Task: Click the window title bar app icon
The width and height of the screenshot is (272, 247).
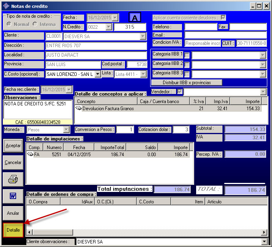Action: click(x=6, y=6)
